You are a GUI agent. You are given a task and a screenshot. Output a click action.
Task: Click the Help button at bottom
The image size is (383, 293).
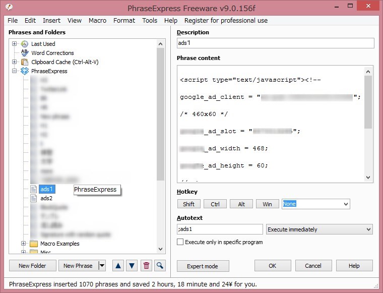[354, 266]
